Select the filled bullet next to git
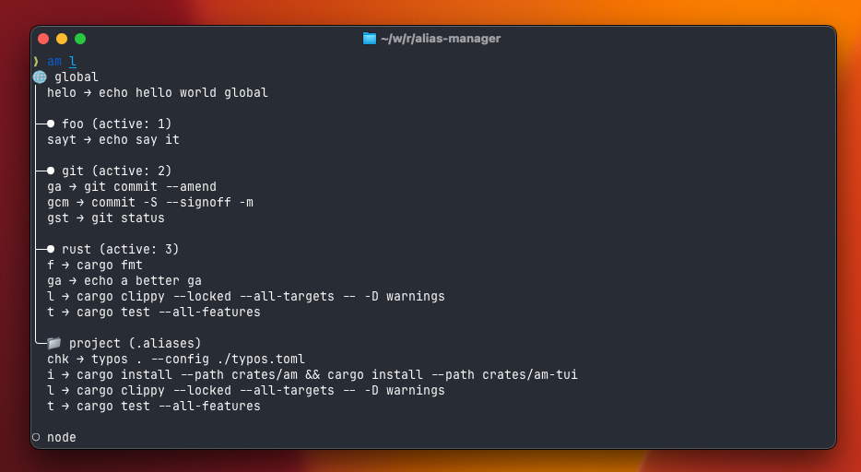861x472 pixels. (51, 171)
